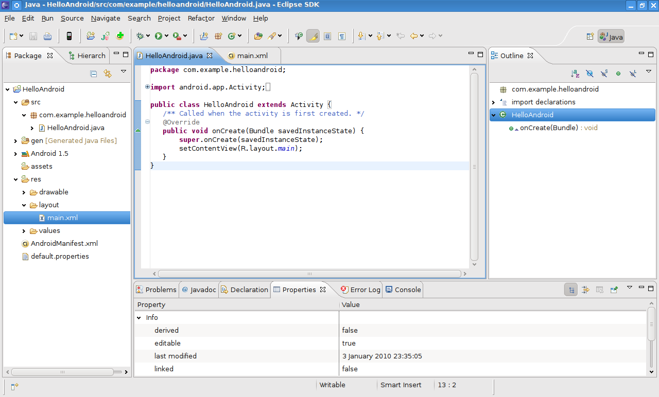Toggle Hide Static Members in Outline
This screenshot has width=659, height=397.
click(x=604, y=74)
